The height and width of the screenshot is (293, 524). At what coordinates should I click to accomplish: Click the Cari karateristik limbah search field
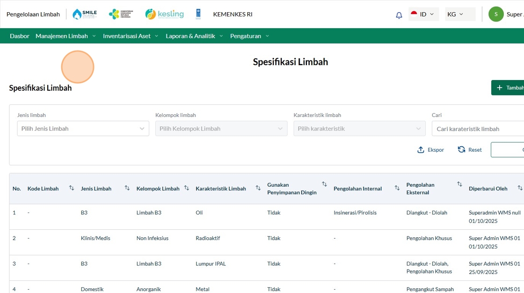click(x=477, y=129)
